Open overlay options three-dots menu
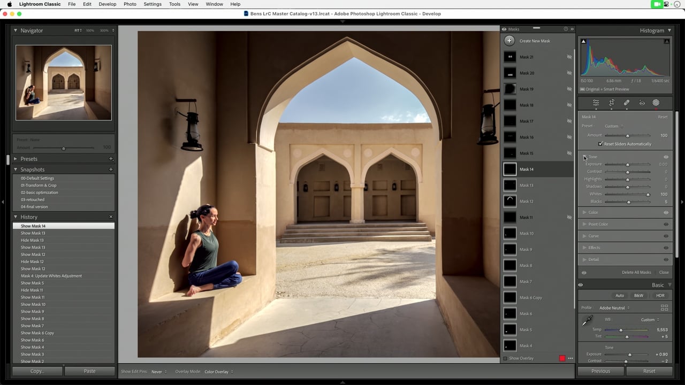Viewport: 685px width, 385px height. (570, 358)
